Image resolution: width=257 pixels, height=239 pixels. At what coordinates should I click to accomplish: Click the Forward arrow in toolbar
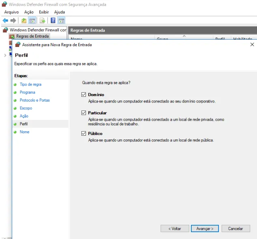(13, 21)
